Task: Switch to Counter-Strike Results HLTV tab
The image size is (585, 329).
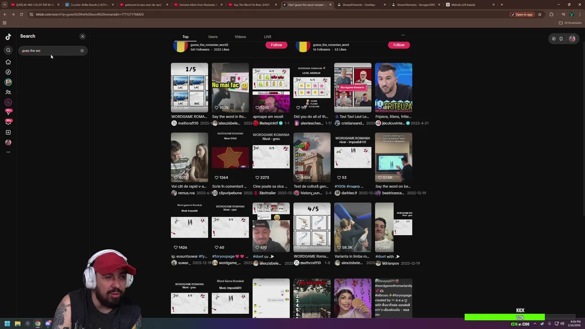Action: [x=90, y=5]
